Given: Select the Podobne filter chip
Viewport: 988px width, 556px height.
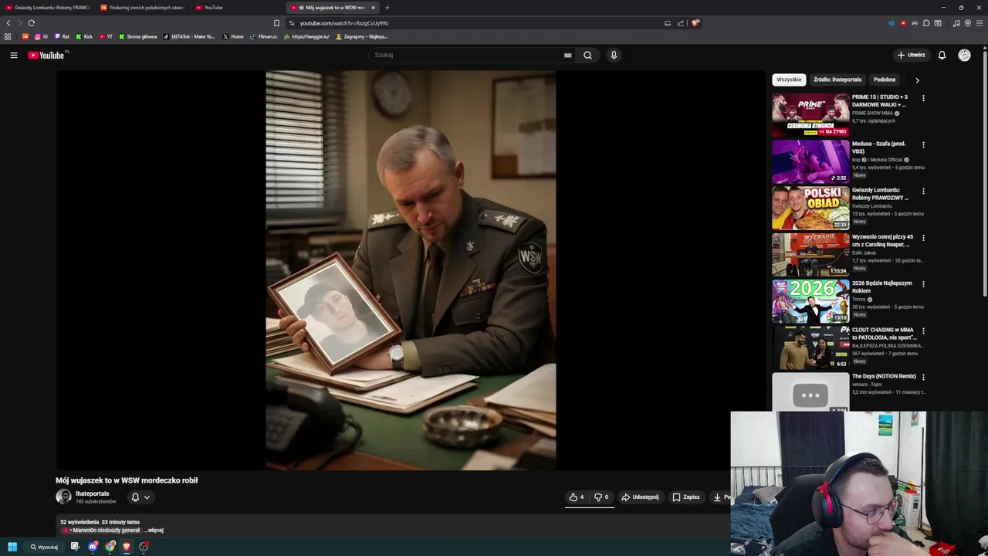Looking at the screenshot, I should 885,80.
